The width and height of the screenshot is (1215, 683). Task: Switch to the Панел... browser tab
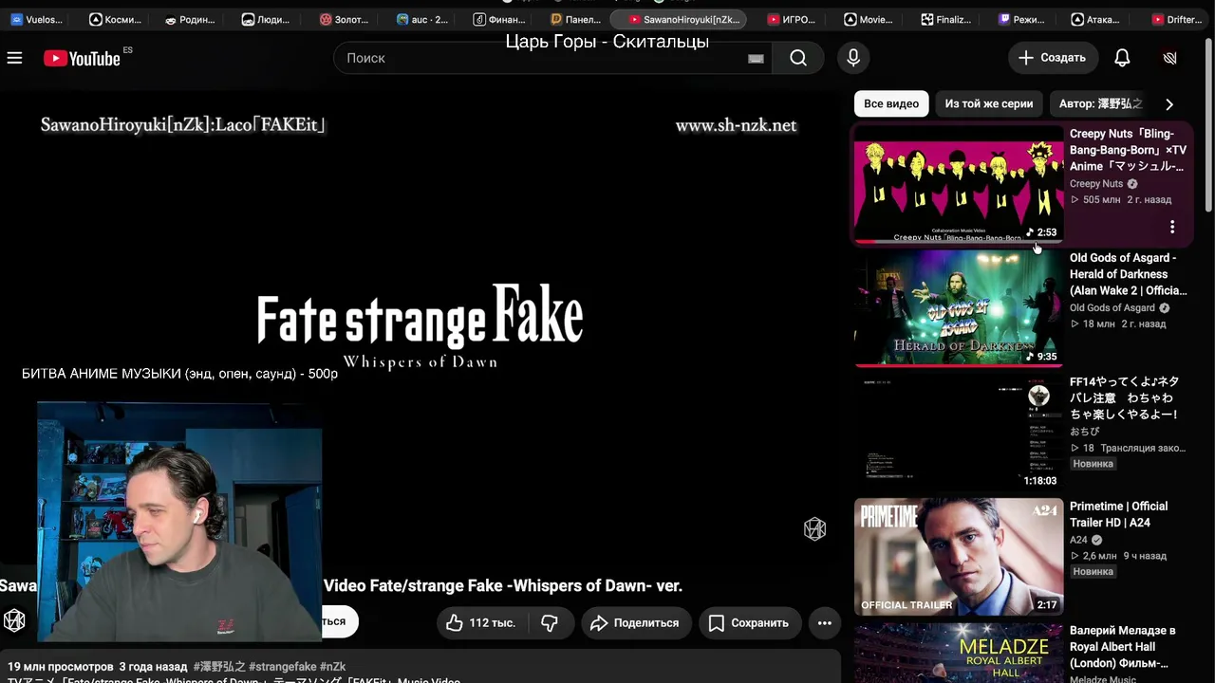tap(576, 19)
